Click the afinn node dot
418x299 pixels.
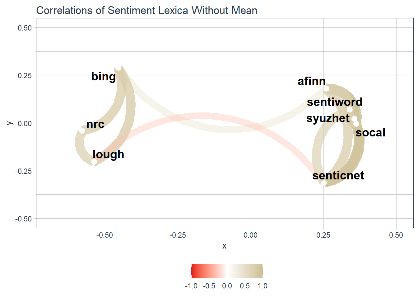[326, 88]
